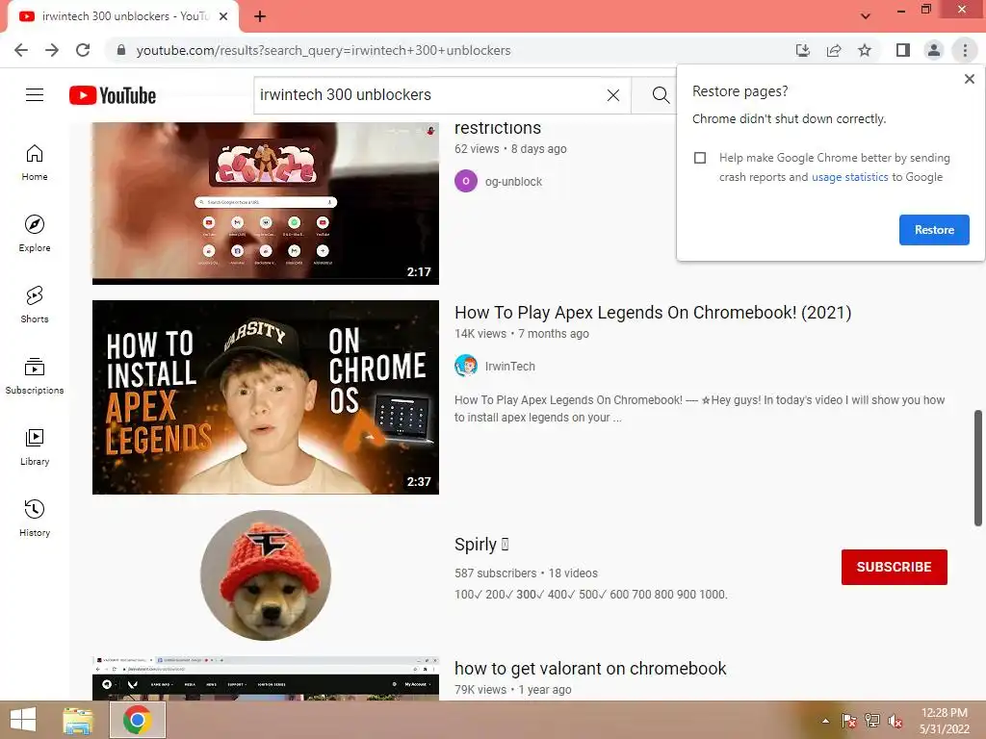Click the video description snippet text
This screenshot has height=739, width=986.
tap(699, 408)
